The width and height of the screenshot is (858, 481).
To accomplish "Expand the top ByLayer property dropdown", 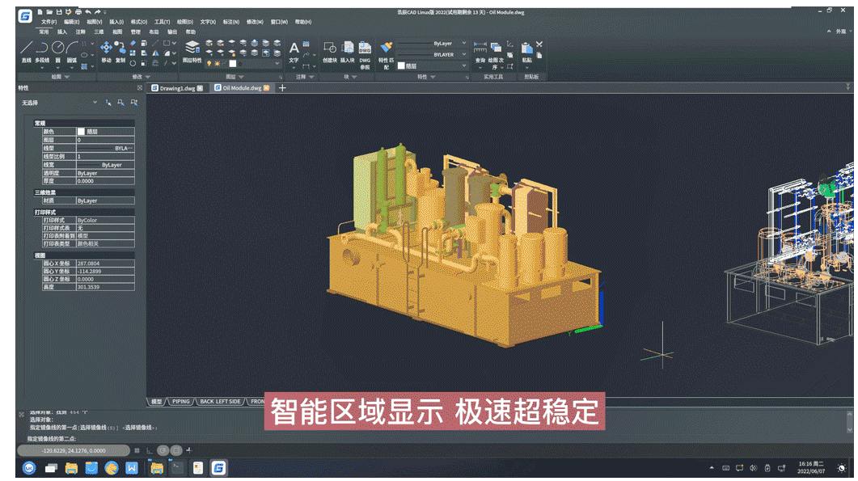I will [x=463, y=44].
